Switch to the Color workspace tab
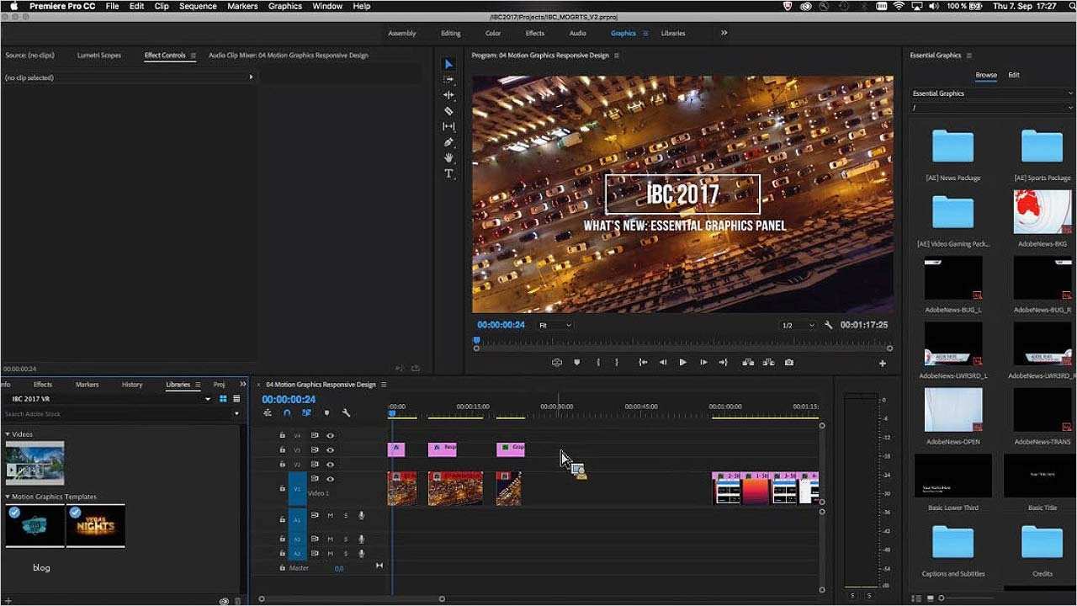The width and height of the screenshot is (1077, 606). pos(492,34)
